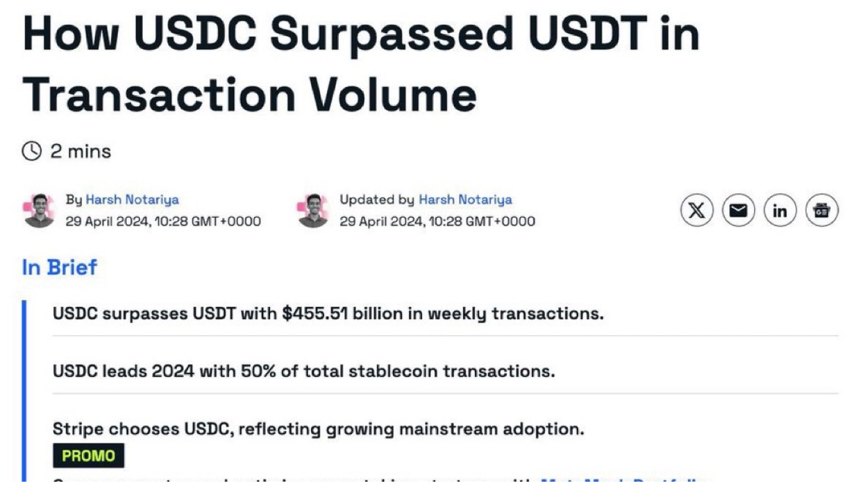The image size is (856, 482).
Task: Open Harsh Notariya's profile after "By"
Action: point(132,200)
